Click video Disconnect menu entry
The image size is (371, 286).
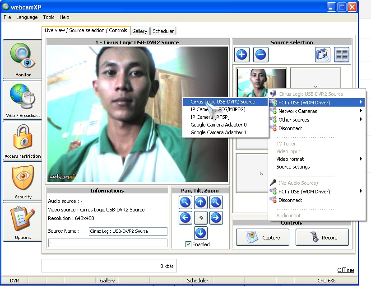pyautogui.click(x=316, y=128)
